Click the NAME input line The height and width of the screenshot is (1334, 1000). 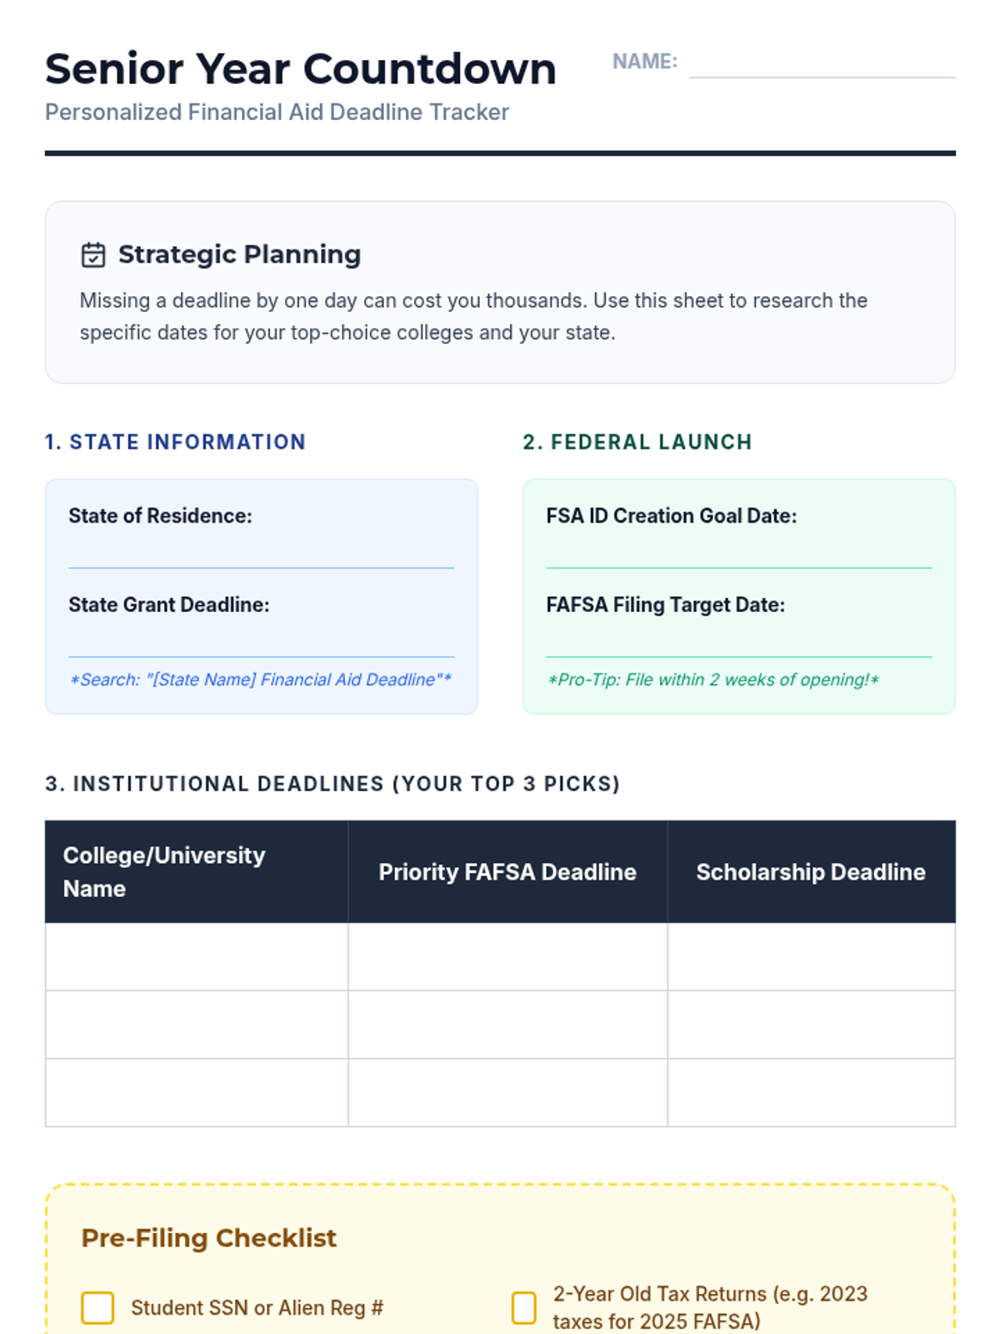pos(822,63)
